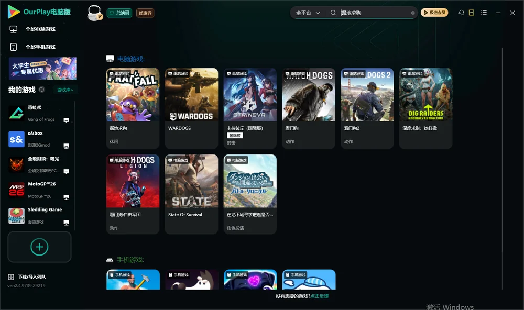The height and width of the screenshot is (310, 524).
Task: Click the my-games list scrollbar
Action: (x=75, y=165)
